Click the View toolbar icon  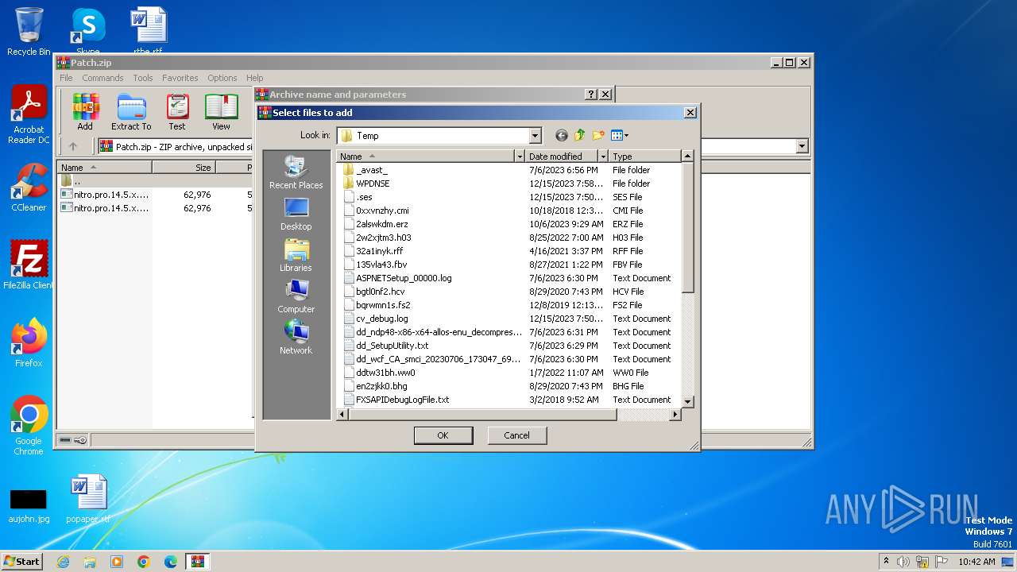click(221, 112)
